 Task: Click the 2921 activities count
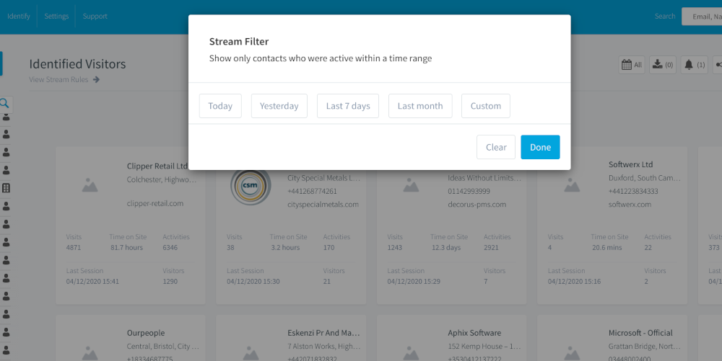point(491,248)
